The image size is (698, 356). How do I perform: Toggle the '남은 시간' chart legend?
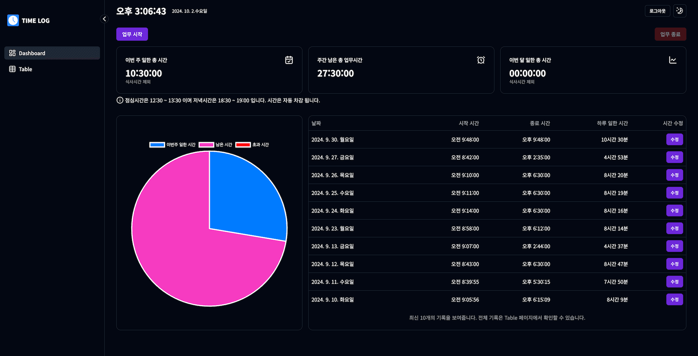(216, 144)
